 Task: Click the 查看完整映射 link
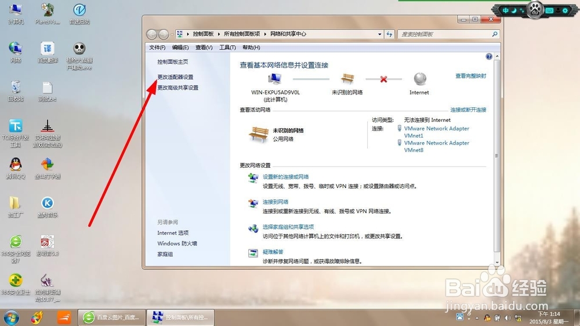click(x=470, y=76)
